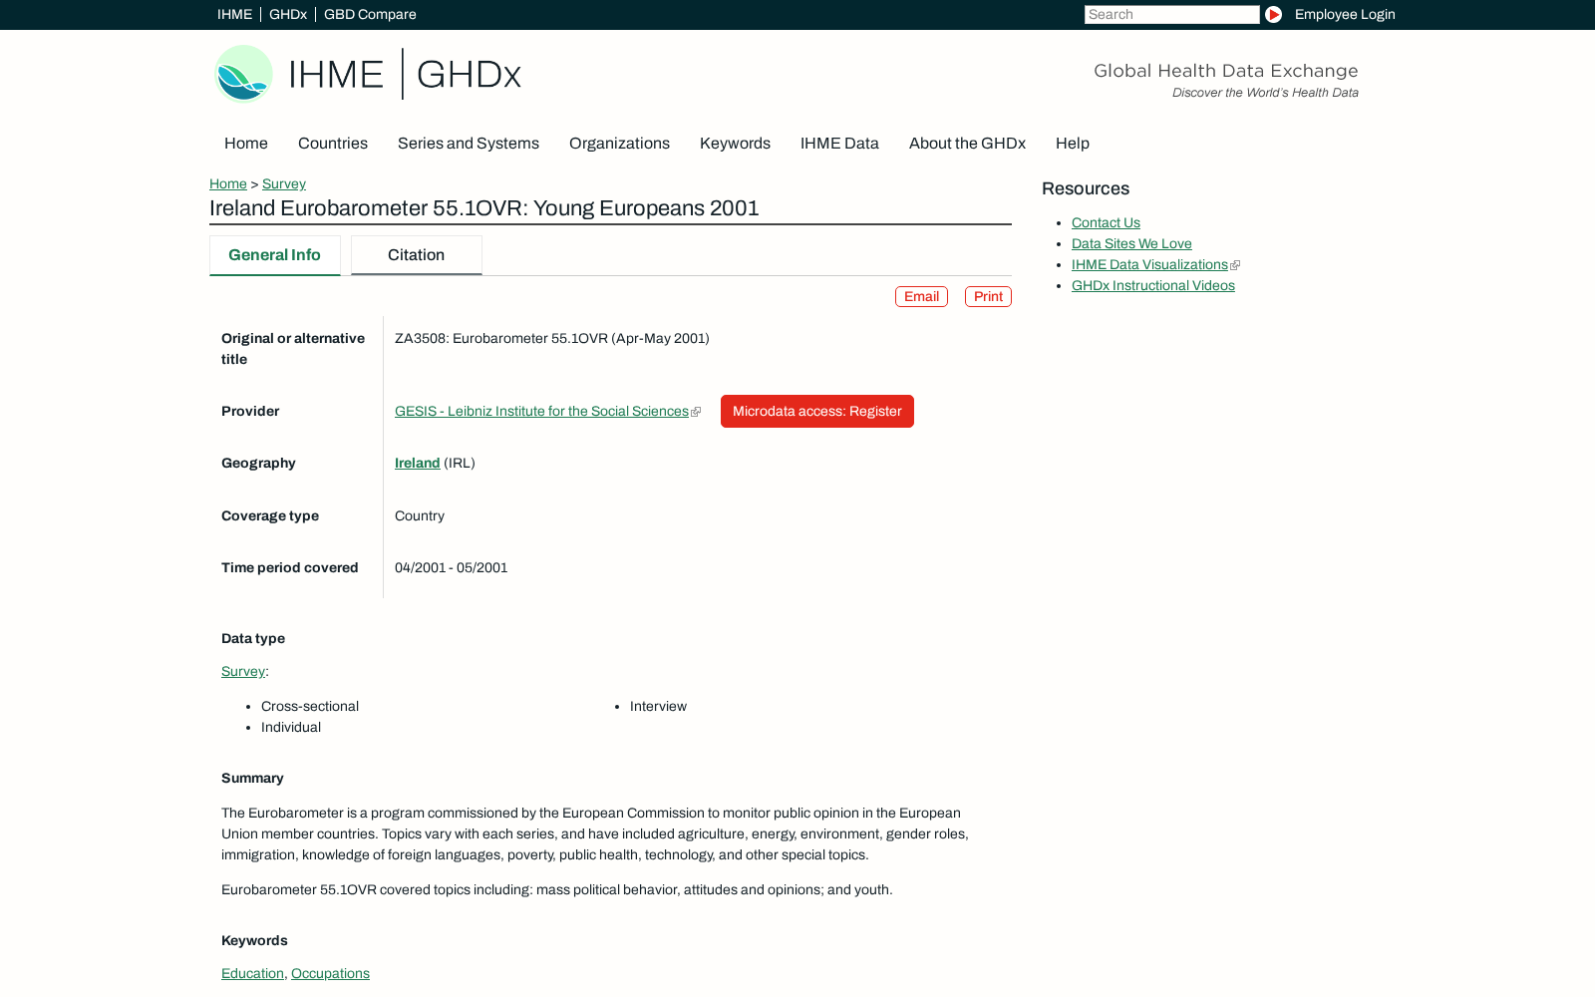Screen dimensions: 1595x997
Task: Open Contact Us in Resources
Action: pos(1106,223)
